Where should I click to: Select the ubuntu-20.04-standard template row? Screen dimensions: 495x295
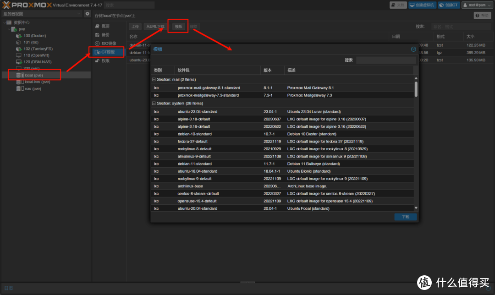[x=282, y=208]
